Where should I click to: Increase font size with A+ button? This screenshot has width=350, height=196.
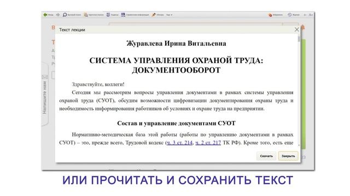pos(311,15)
